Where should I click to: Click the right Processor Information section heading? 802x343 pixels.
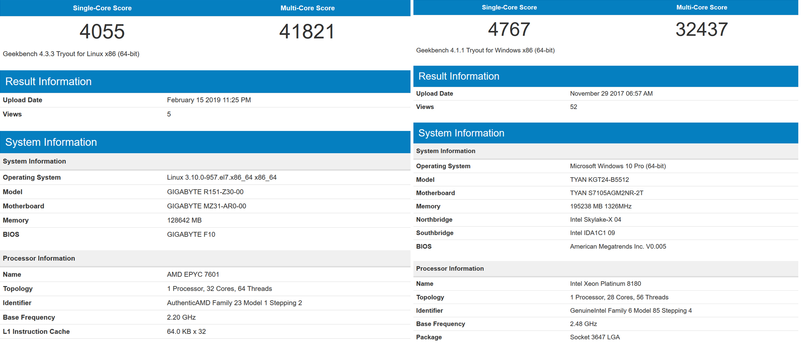point(450,269)
